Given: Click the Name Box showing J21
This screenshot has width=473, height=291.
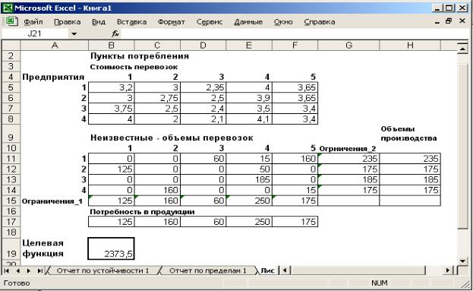Looking at the screenshot, I should [36, 33].
